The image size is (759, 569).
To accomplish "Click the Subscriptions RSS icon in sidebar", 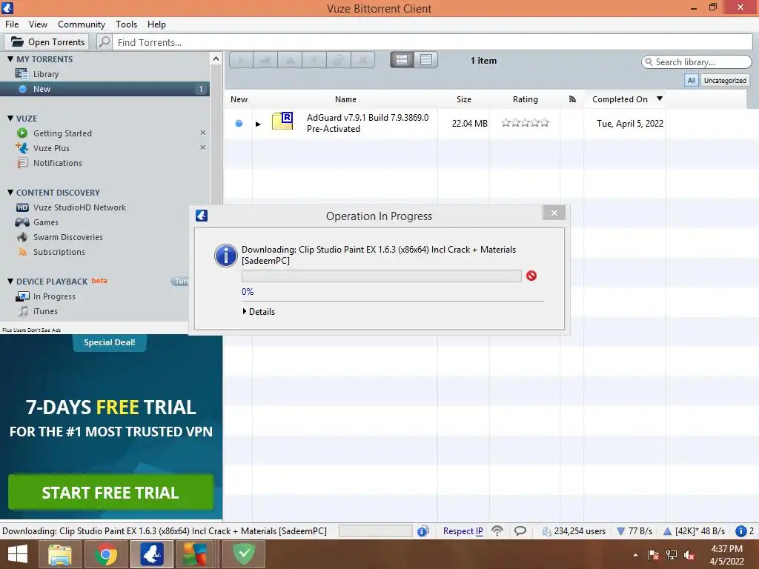I will (x=21, y=252).
